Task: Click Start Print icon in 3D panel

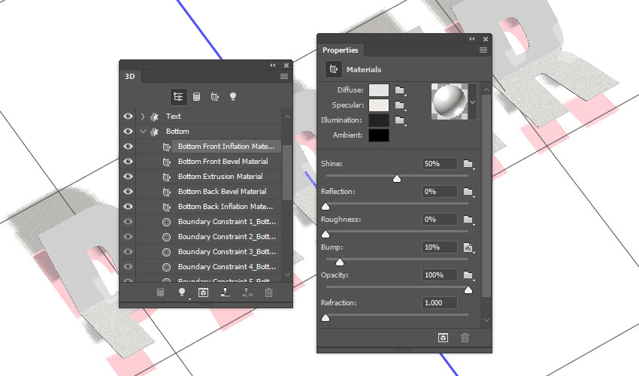Action: click(x=225, y=292)
